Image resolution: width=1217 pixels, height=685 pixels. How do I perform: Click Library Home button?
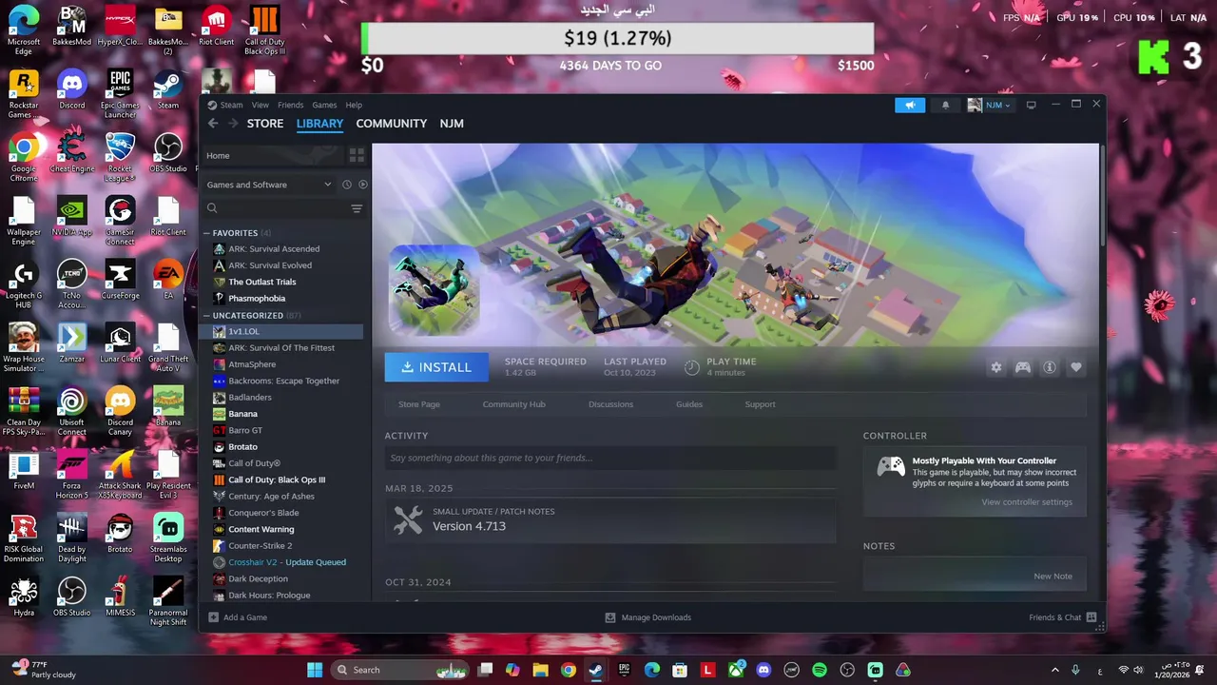[x=272, y=155]
